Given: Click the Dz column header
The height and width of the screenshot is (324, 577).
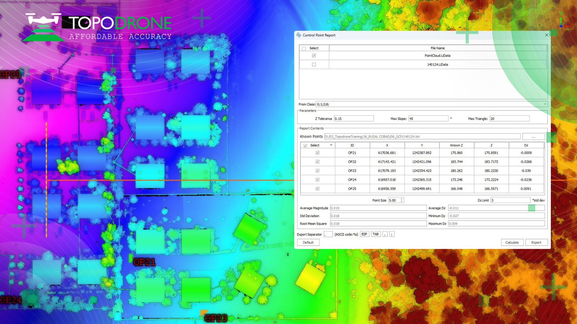Looking at the screenshot, I should (x=526, y=145).
